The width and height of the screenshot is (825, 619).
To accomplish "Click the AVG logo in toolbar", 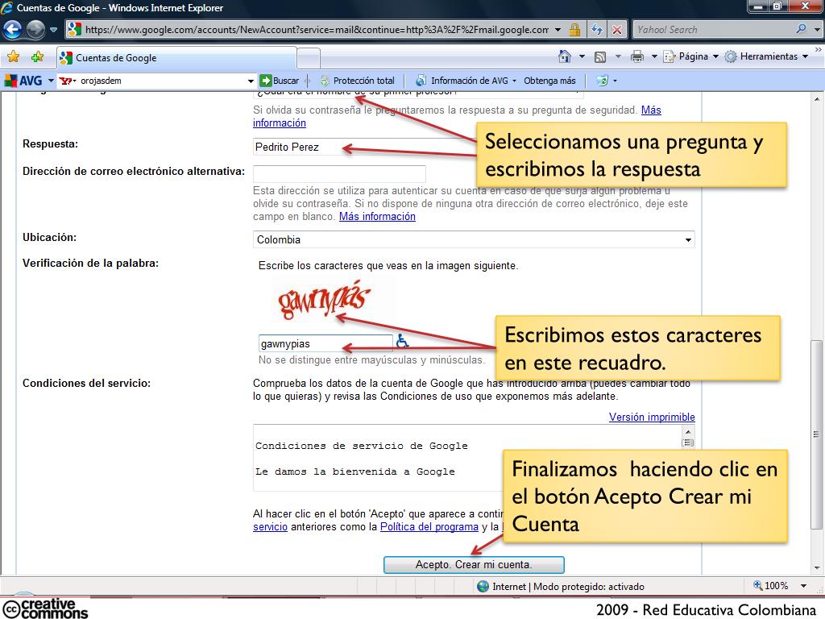I will pyautogui.click(x=23, y=81).
